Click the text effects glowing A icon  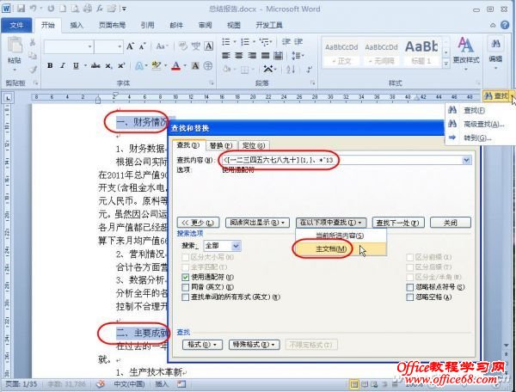(x=138, y=66)
